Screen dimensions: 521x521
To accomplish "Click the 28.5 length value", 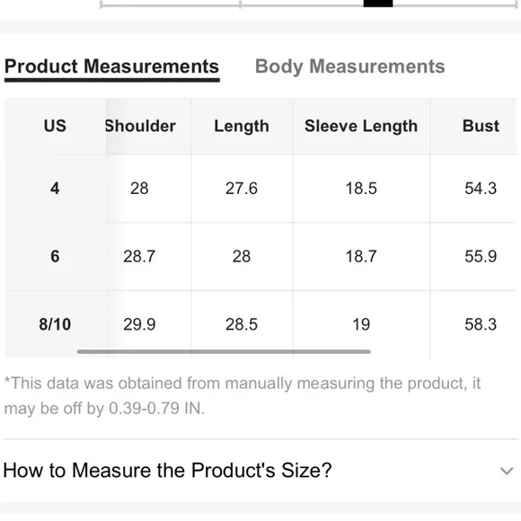I will pyautogui.click(x=242, y=324).
